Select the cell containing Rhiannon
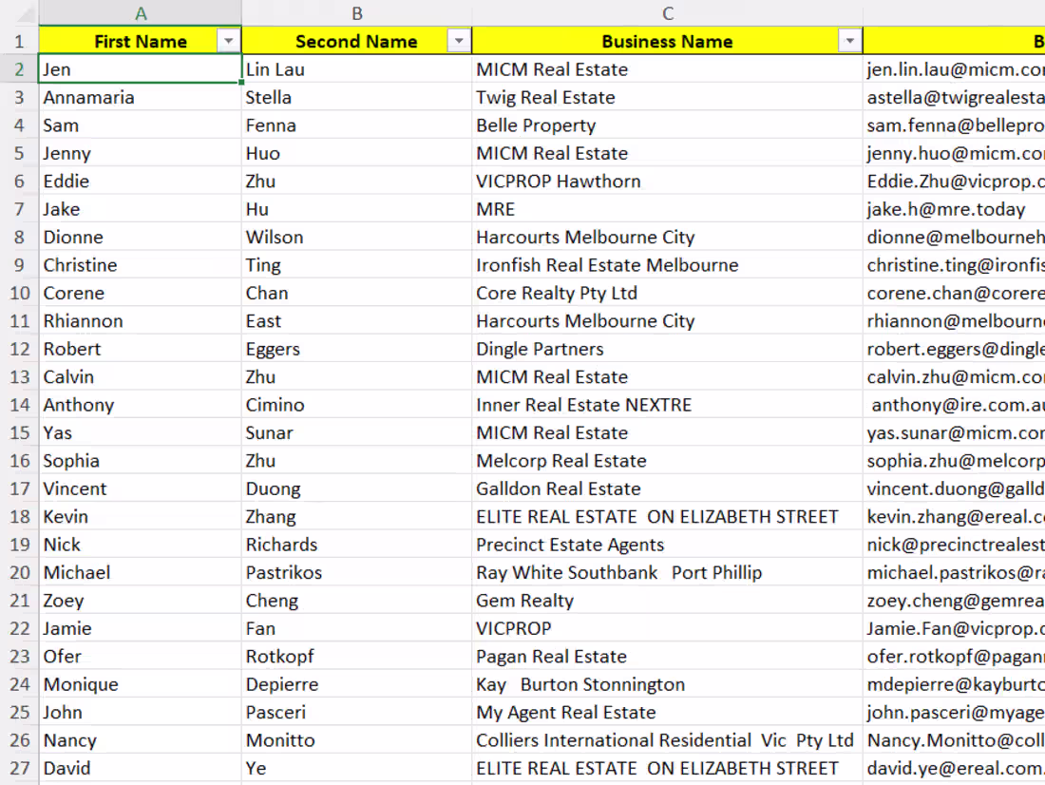Viewport: 1045px width, 785px height. coord(140,321)
